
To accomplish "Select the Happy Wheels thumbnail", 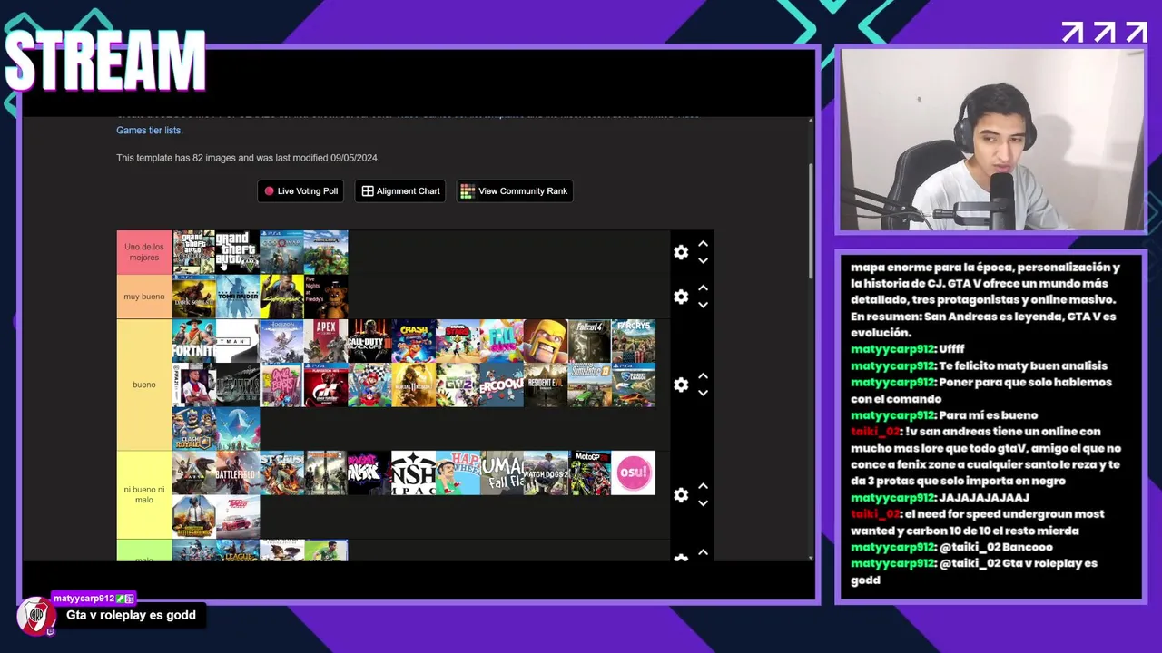I will [x=458, y=473].
